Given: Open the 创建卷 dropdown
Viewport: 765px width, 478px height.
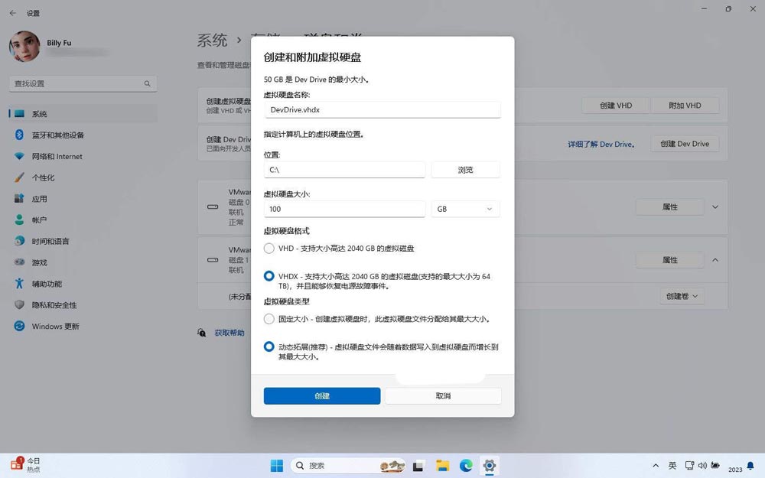Looking at the screenshot, I should [681, 296].
